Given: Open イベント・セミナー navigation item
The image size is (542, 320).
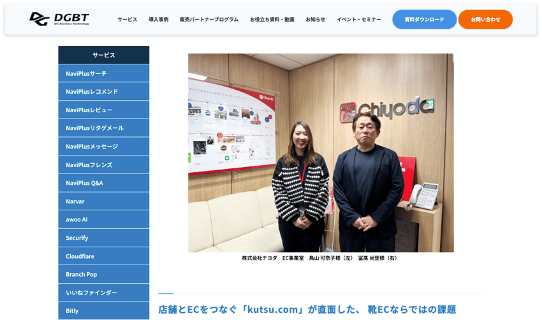Looking at the screenshot, I should [359, 19].
